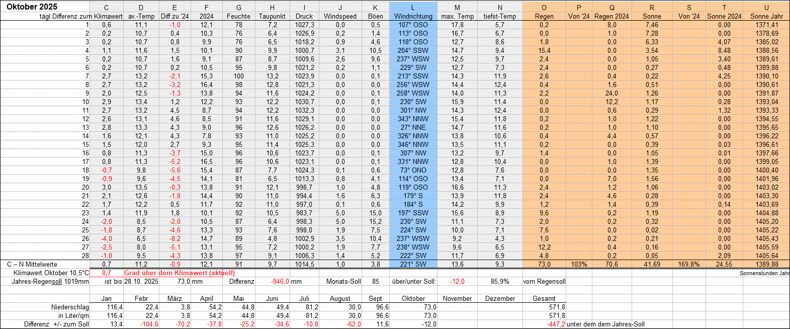
Task: Select the Regen 2024 value 24,0
Action: pos(611,93)
